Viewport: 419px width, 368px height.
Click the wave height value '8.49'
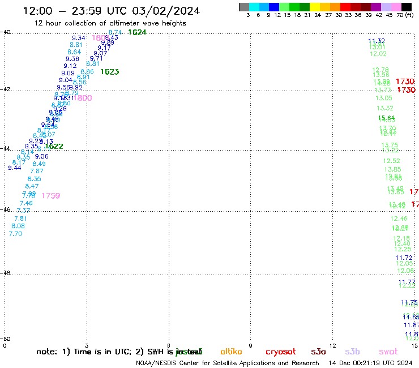[39, 164]
